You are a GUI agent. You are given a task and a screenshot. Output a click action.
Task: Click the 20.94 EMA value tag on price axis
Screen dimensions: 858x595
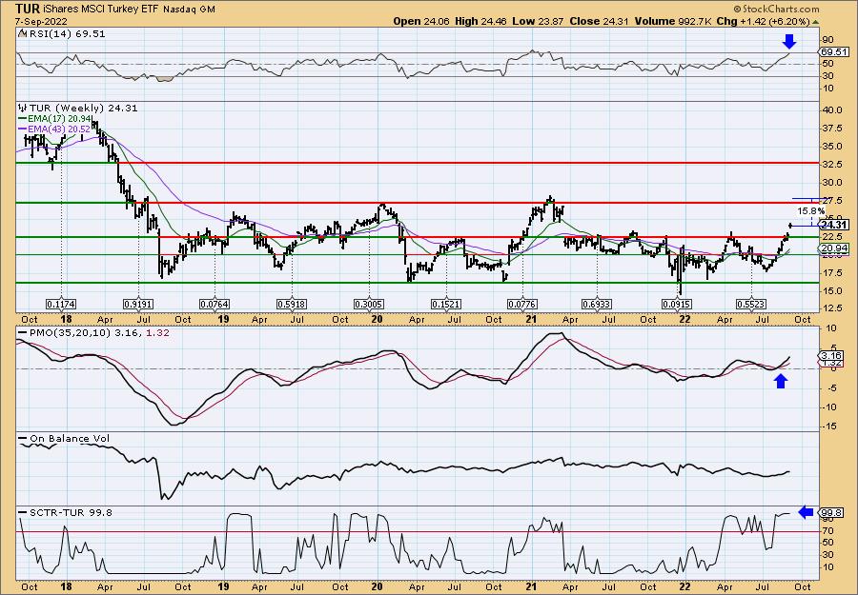click(x=834, y=248)
